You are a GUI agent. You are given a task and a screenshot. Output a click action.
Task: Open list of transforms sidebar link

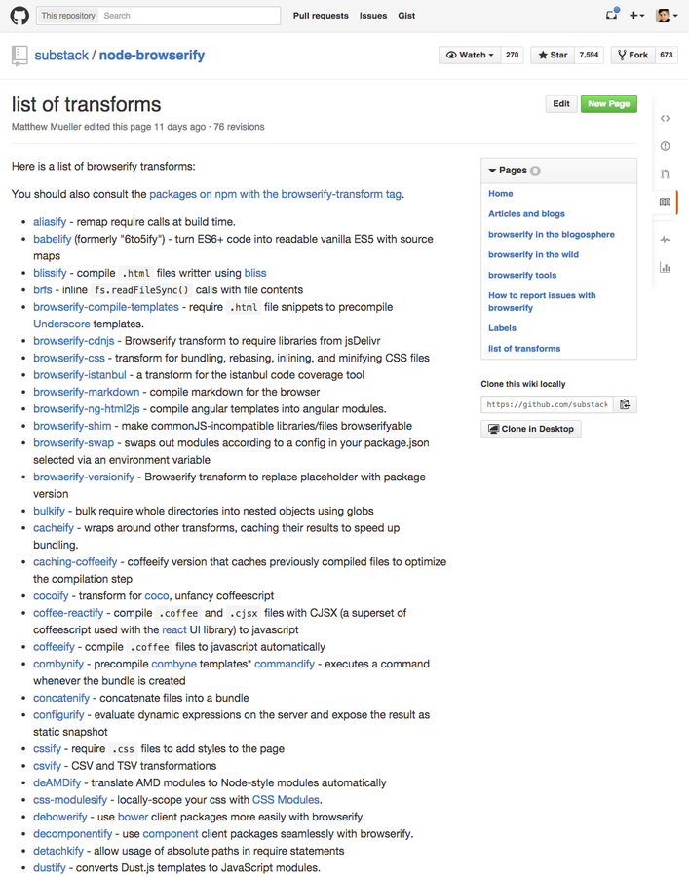click(x=524, y=349)
